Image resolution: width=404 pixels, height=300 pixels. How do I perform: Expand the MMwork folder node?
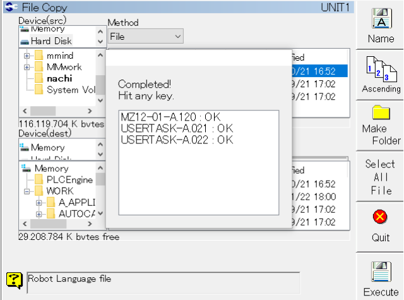point(27,67)
